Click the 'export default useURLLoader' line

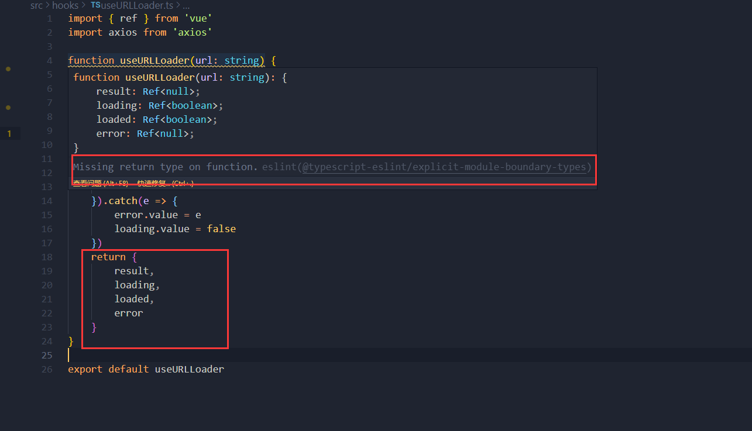146,369
